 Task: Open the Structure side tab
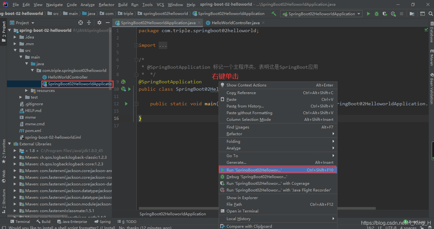[x=4, y=201]
